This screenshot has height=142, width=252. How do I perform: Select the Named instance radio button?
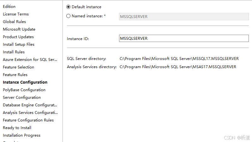coord(69,16)
